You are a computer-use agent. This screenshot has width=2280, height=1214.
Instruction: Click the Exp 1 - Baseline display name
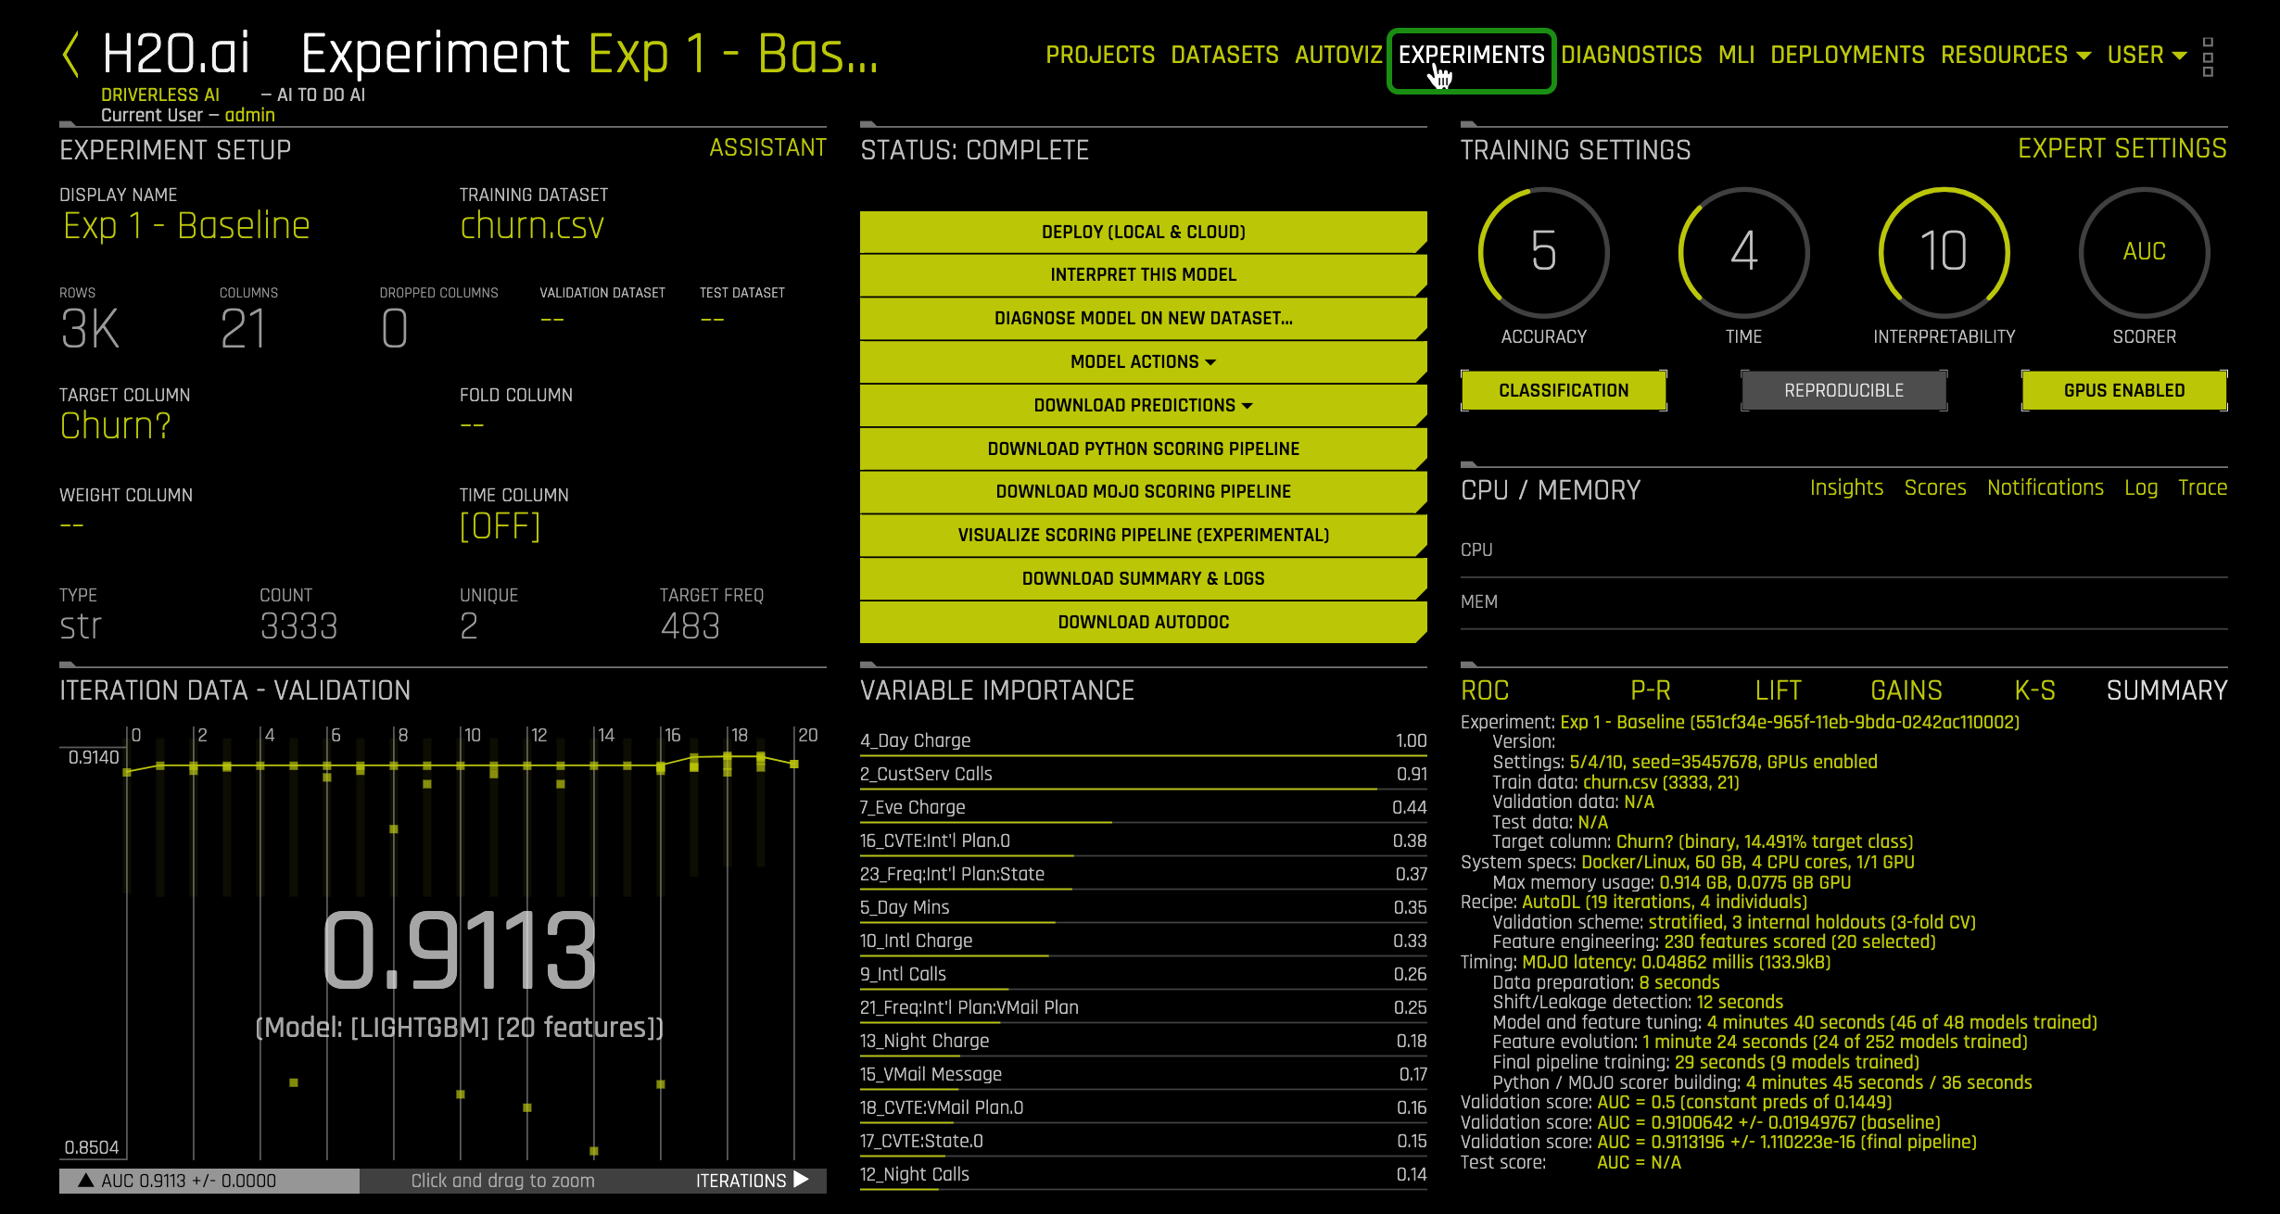[186, 225]
